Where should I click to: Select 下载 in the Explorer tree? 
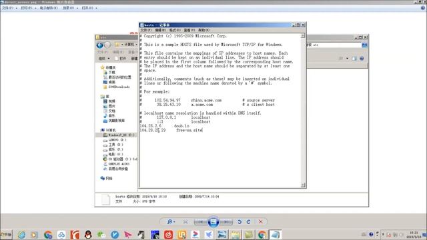109,73
